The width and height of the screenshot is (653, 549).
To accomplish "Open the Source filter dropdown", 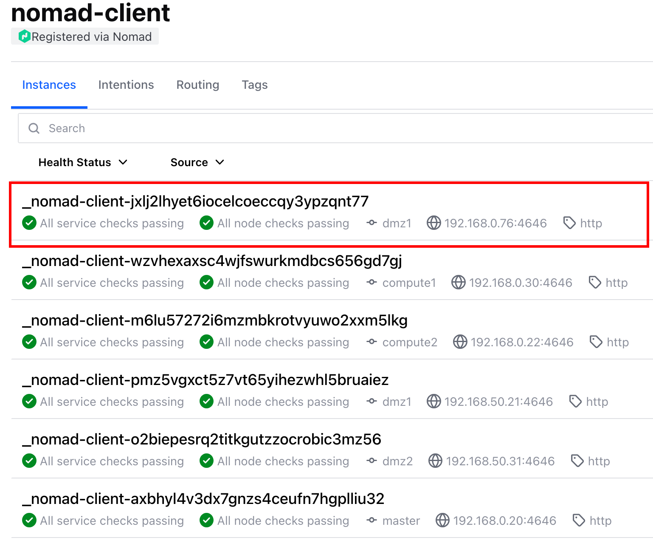I will (x=197, y=162).
